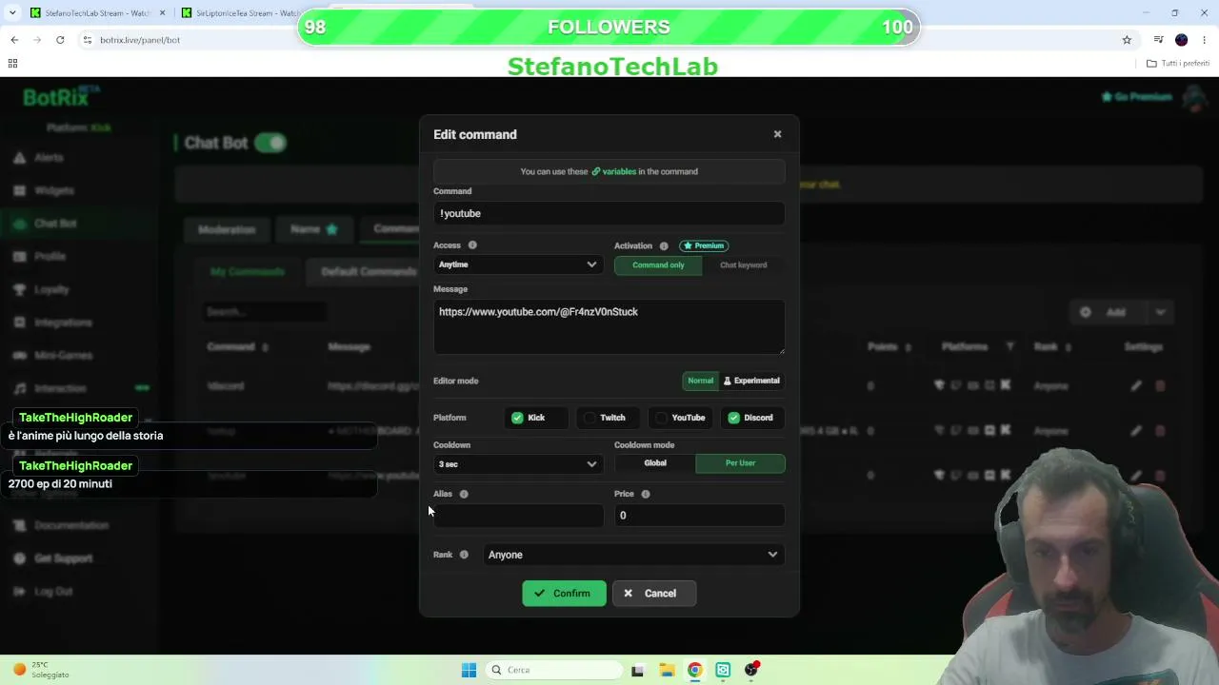Focus the commands Search field
This screenshot has height=685, width=1219.
coord(264,311)
